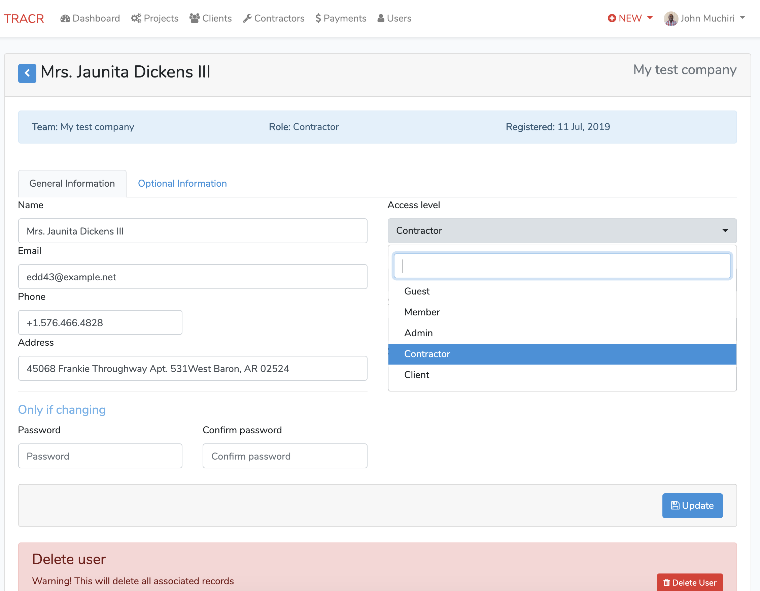Click inside the Confirm password field

(285, 456)
